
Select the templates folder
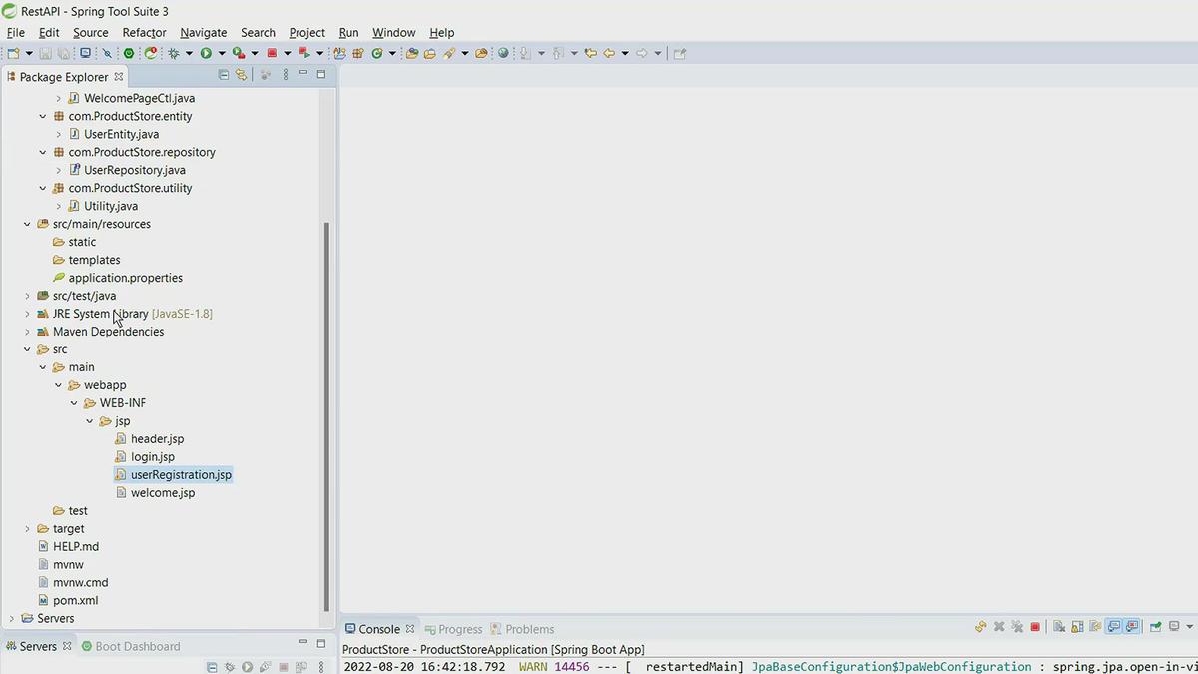pos(94,260)
